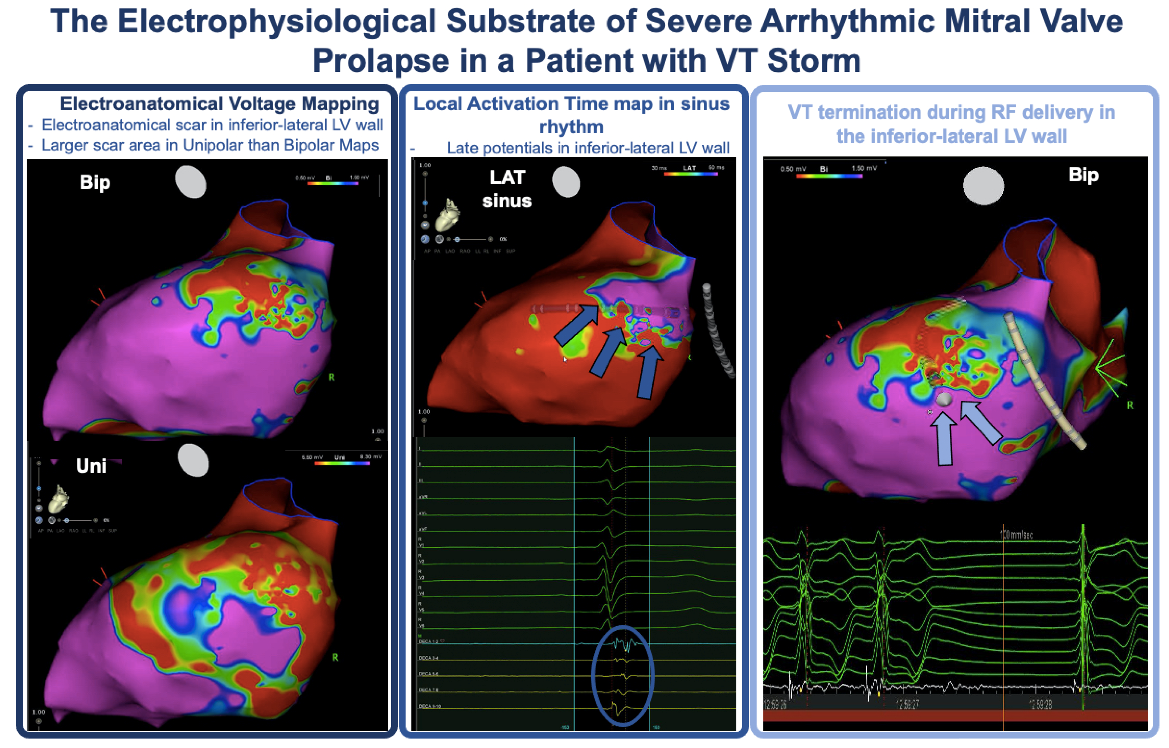
Task: Select the LAO view preset in LAT panel
Action: pos(450,251)
